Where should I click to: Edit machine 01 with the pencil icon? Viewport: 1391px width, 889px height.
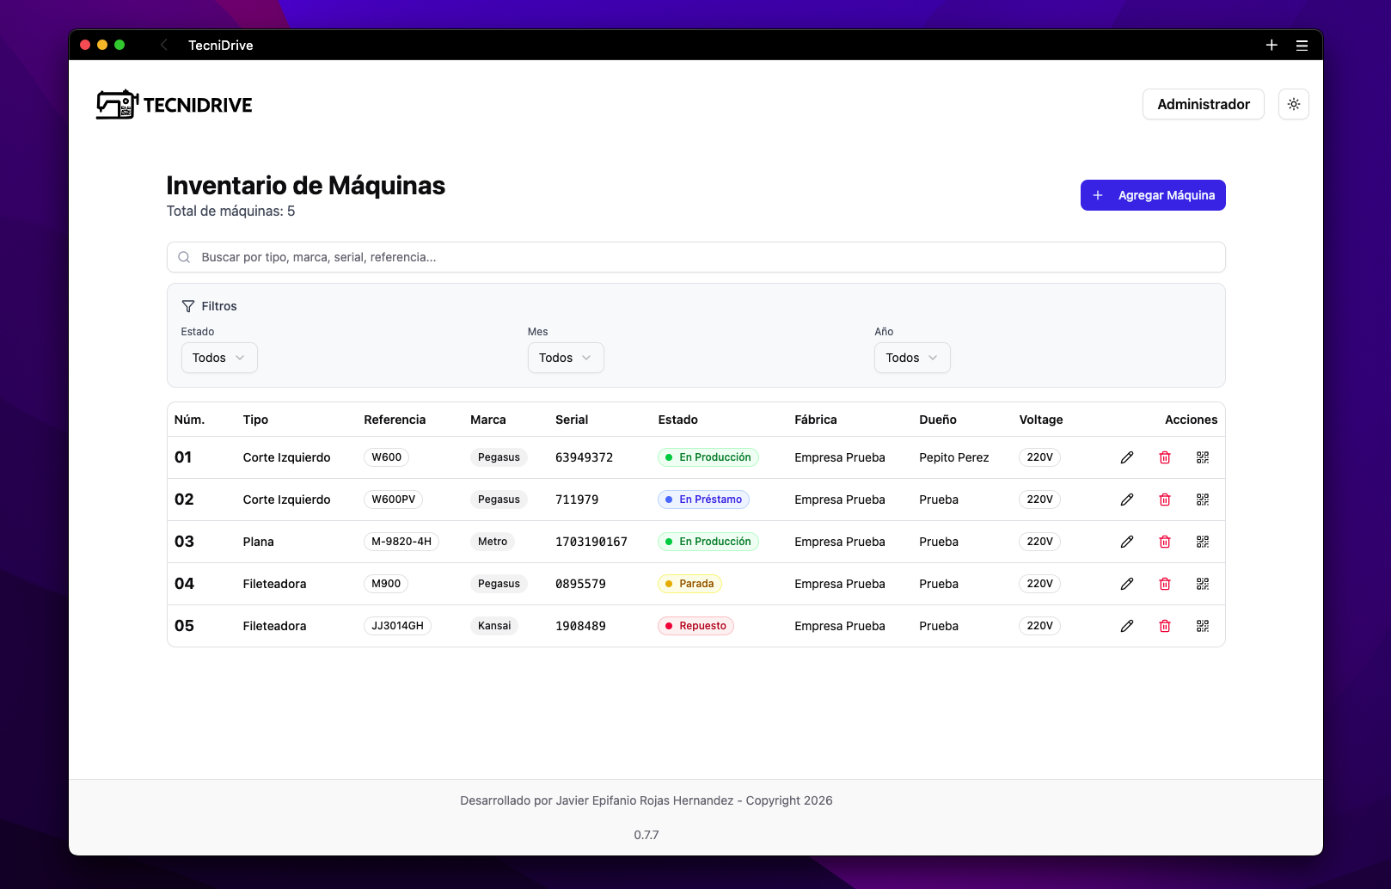[x=1127, y=457]
